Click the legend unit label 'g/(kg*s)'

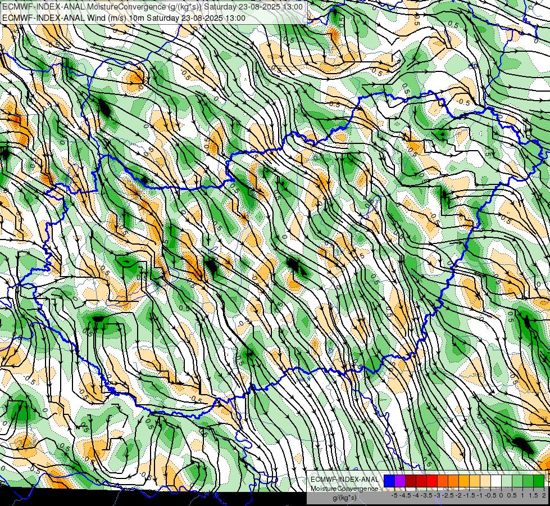[x=344, y=498]
